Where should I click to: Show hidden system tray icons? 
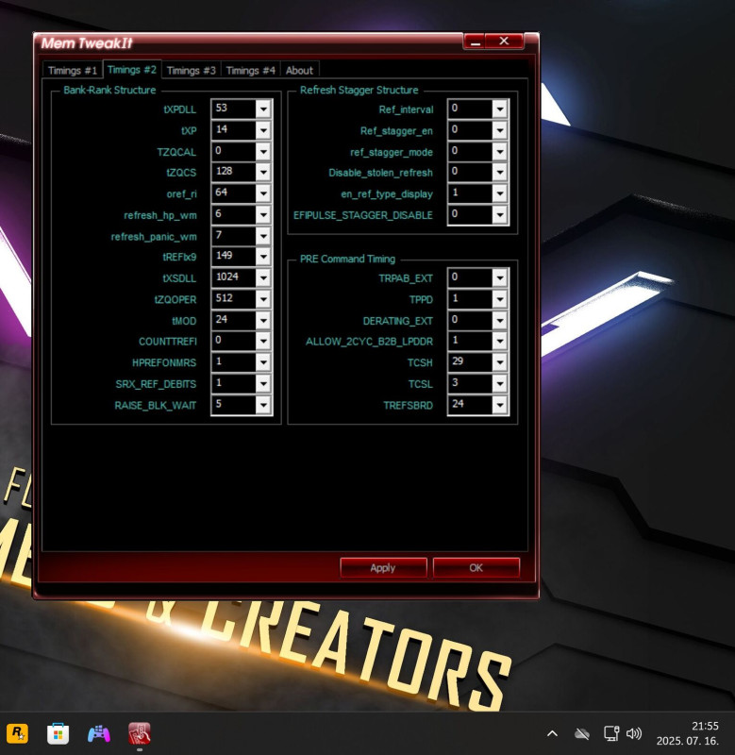coord(552,734)
